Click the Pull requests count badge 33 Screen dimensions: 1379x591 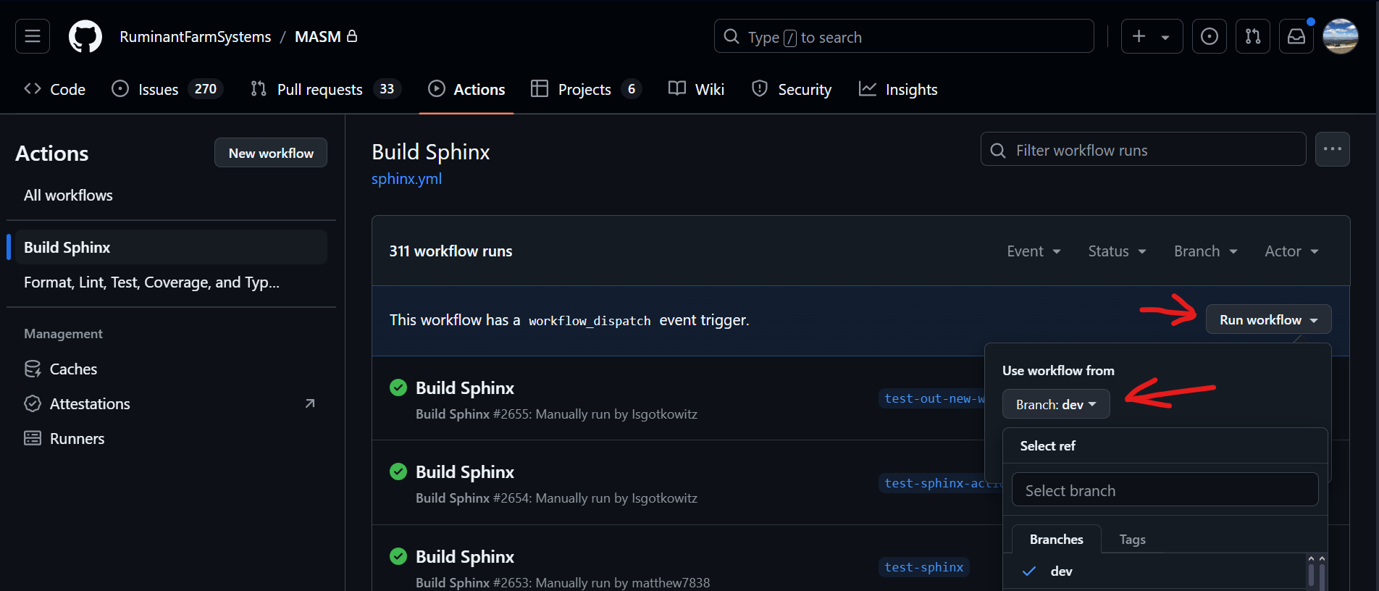[x=387, y=89]
